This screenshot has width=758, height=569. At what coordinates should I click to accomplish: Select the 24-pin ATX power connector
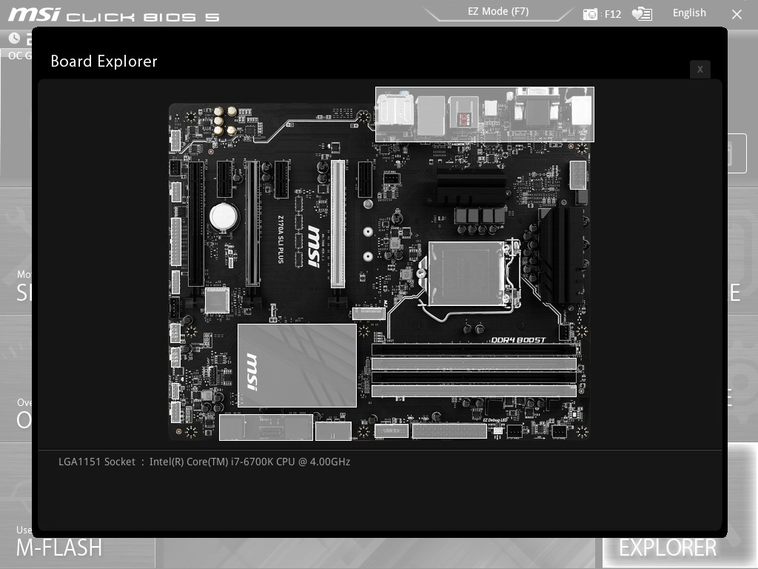pos(449,430)
